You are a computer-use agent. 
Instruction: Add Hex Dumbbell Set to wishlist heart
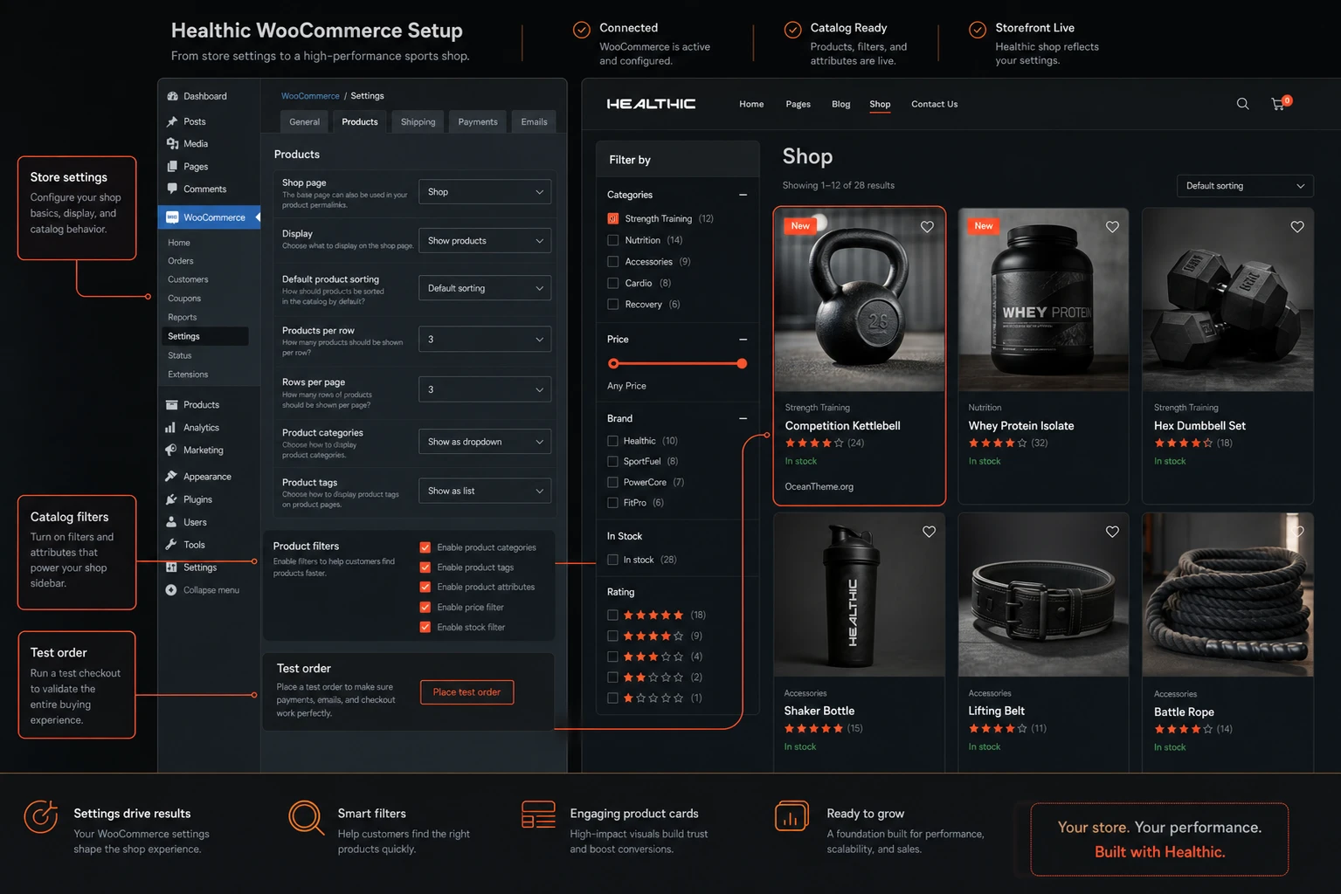[1297, 227]
